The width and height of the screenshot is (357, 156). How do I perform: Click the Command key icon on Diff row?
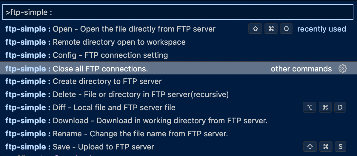325,107
